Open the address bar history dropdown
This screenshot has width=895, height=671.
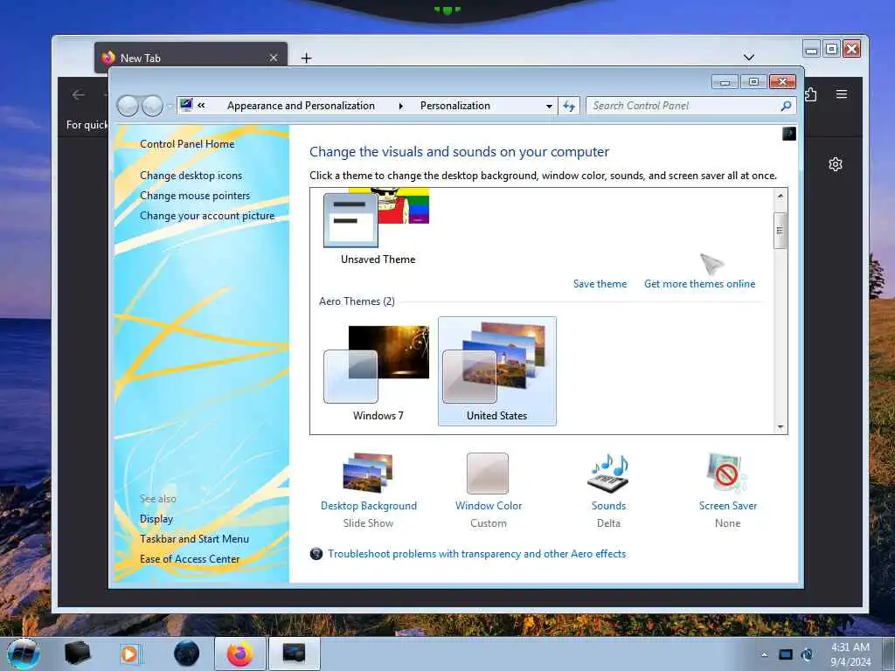(549, 106)
